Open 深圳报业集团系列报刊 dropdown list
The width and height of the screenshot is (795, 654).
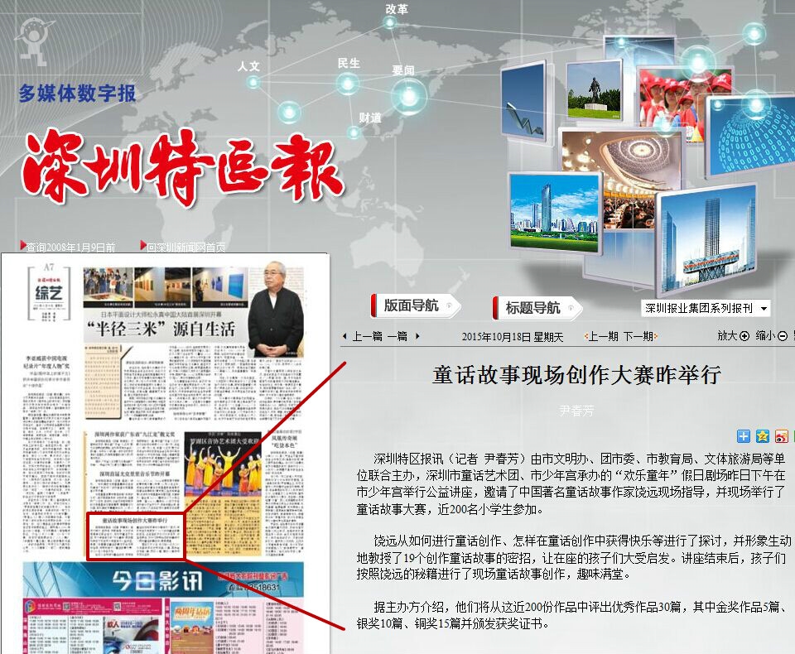[x=706, y=308]
